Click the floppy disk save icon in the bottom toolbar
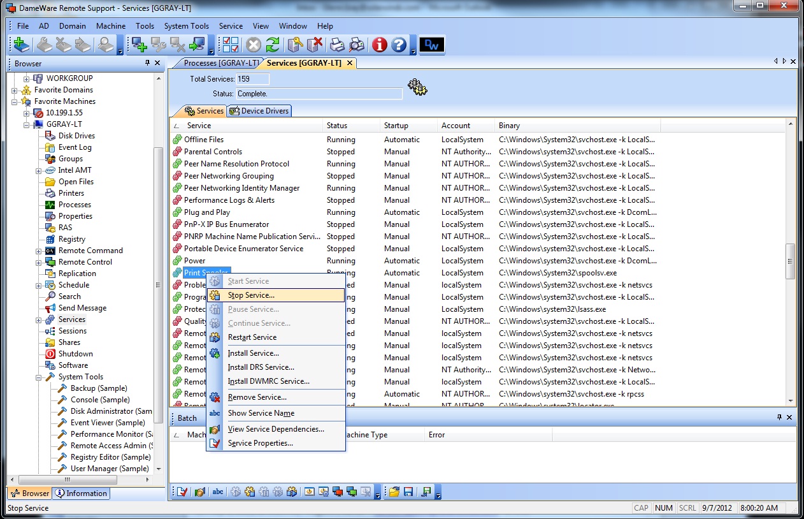This screenshot has width=804, height=519. [408, 492]
